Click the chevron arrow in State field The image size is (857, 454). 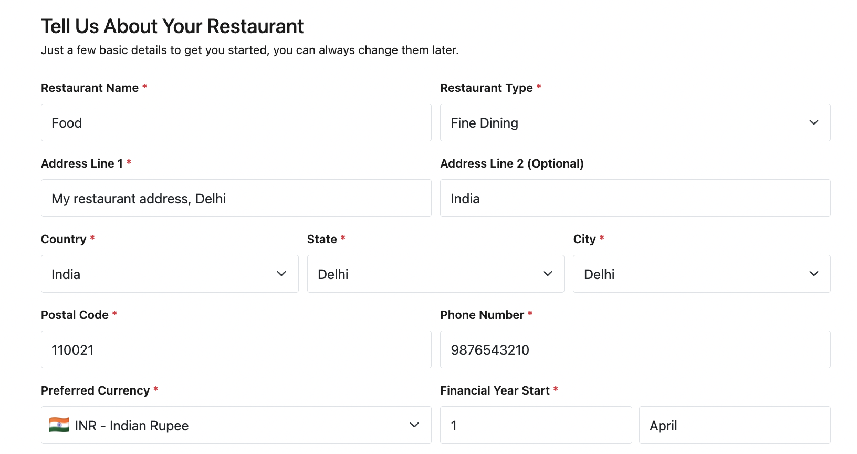[547, 274]
